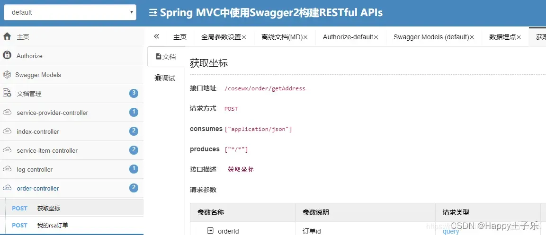Close the Swagger Models (default) tab
This screenshot has width=546, height=235.
pos(472,37)
